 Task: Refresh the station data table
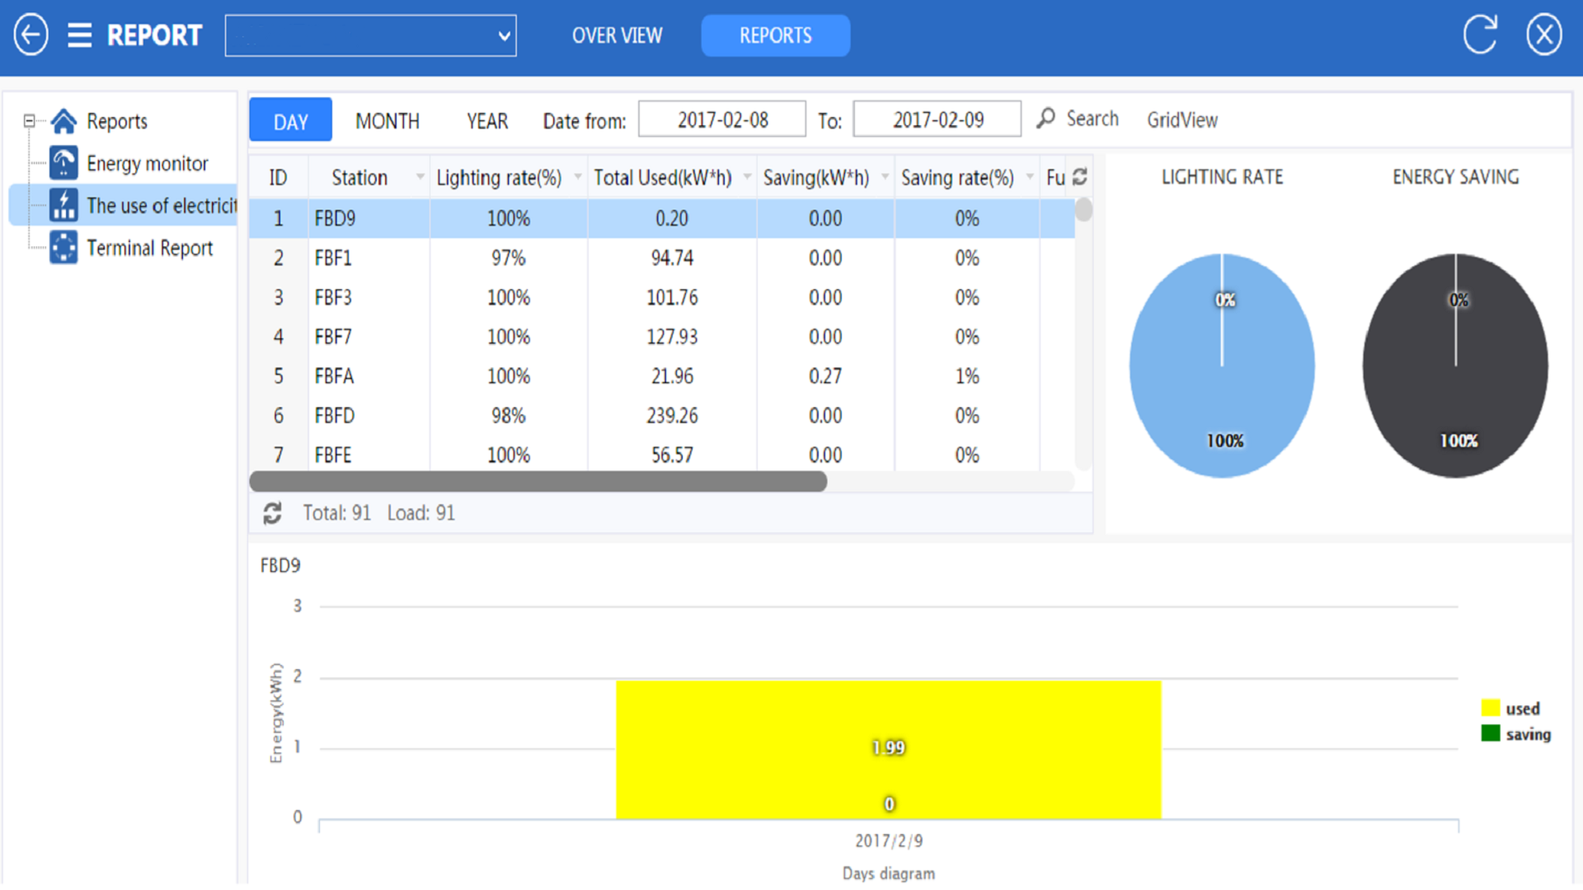click(1080, 177)
